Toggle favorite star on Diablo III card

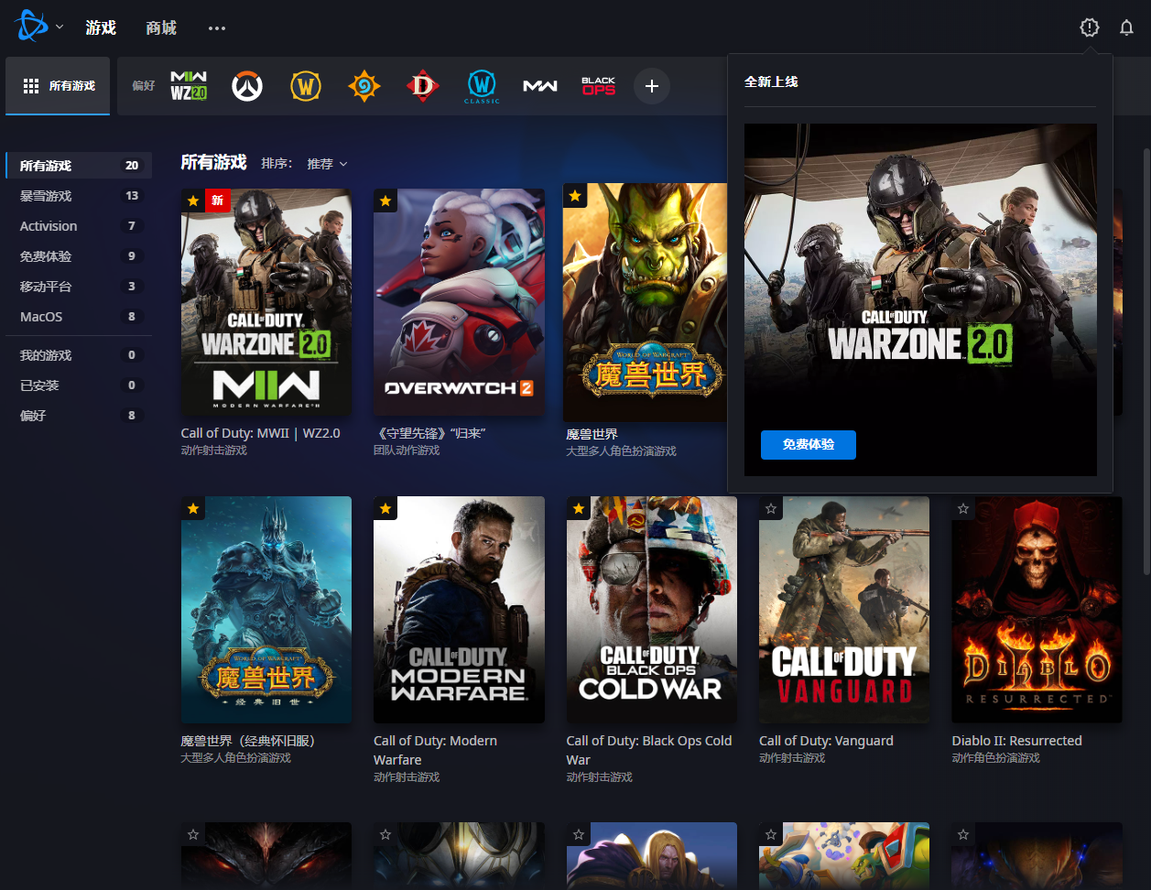click(193, 834)
